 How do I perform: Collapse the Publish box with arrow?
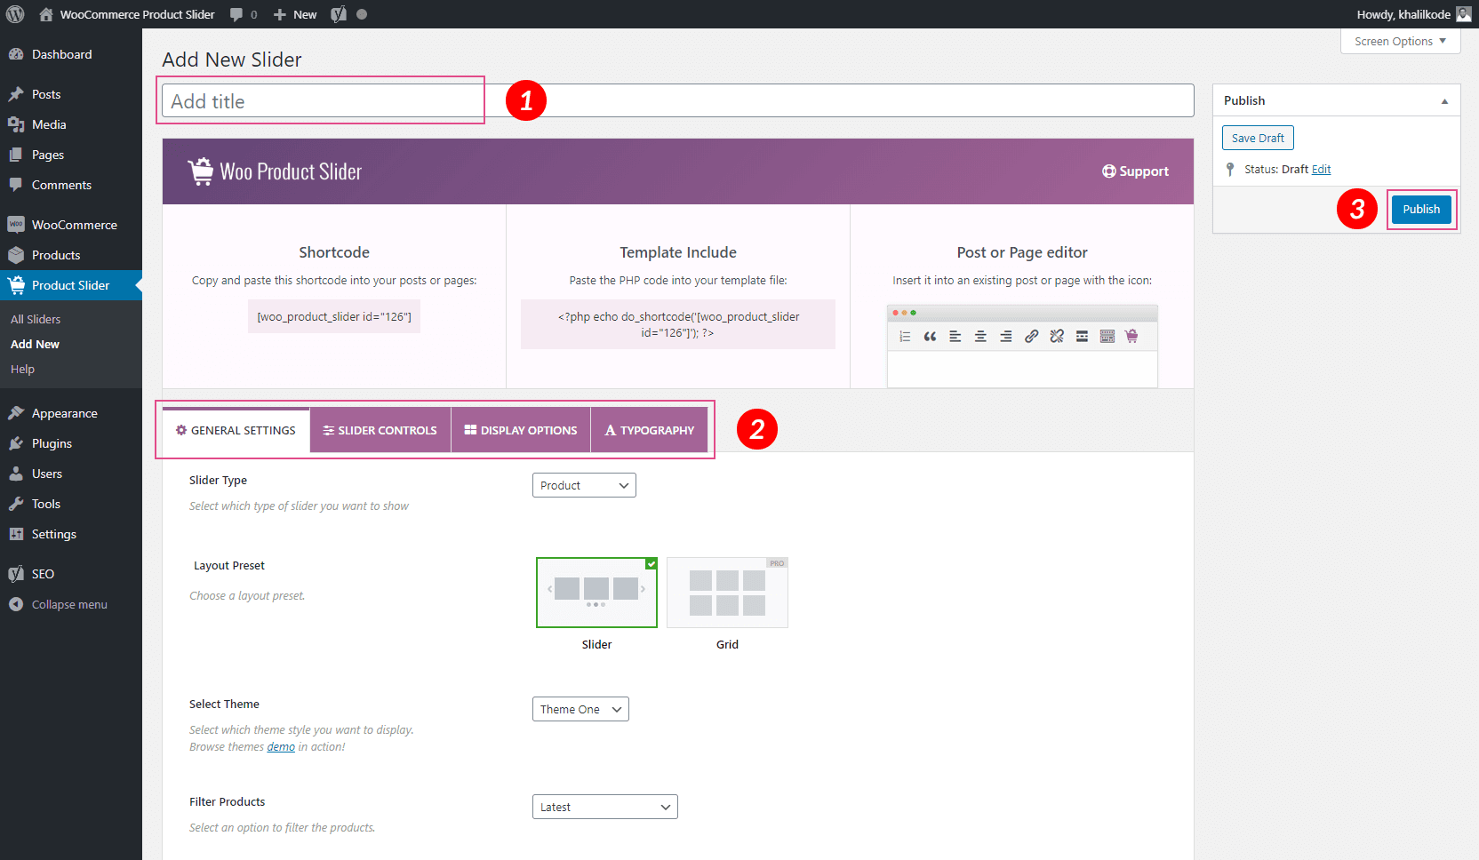[1444, 101]
